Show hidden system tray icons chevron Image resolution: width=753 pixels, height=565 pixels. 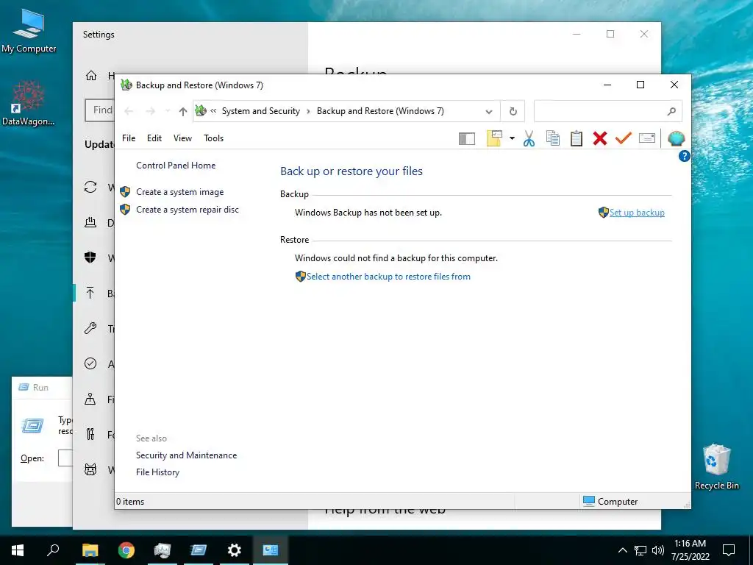622,550
